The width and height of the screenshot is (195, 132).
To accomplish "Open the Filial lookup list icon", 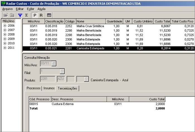I will coord(62,71).
